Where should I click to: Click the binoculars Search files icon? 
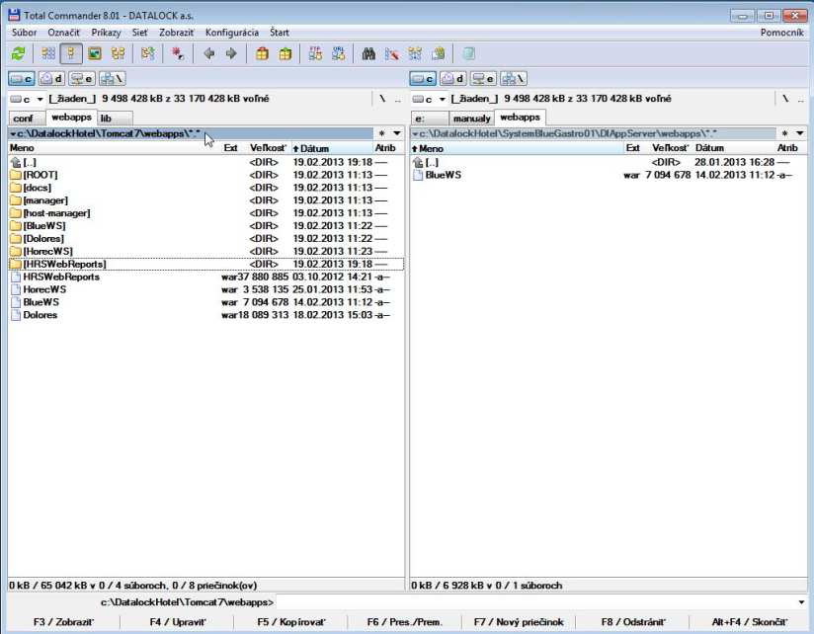pos(368,53)
